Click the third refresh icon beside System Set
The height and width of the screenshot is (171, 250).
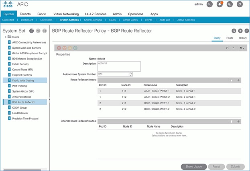[45, 31]
